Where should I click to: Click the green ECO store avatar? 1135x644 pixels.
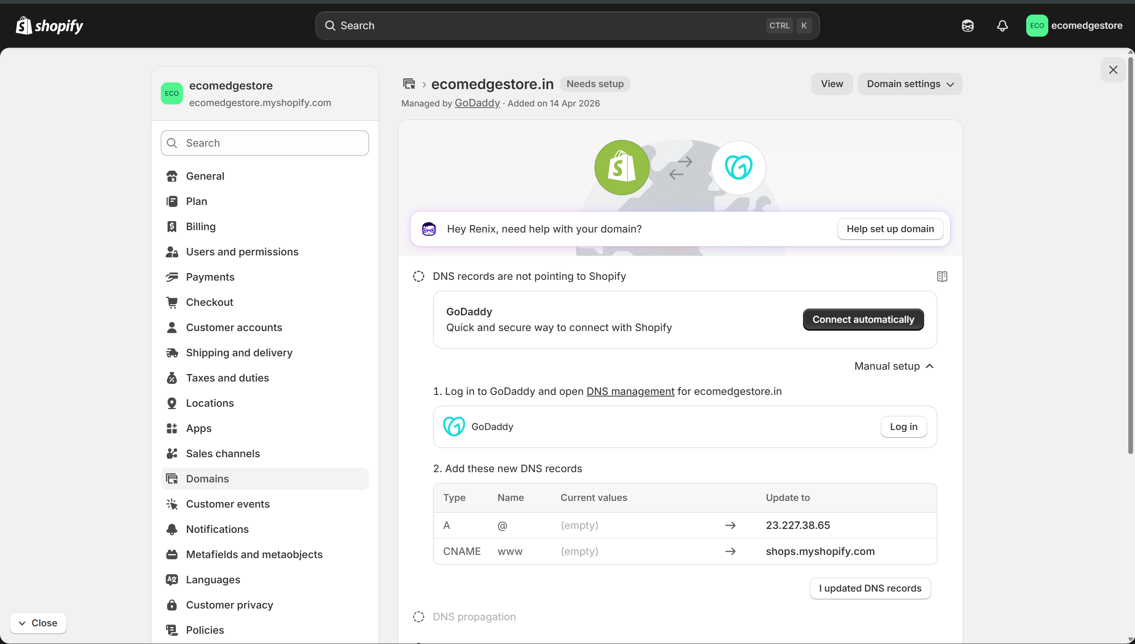[x=1037, y=25]
